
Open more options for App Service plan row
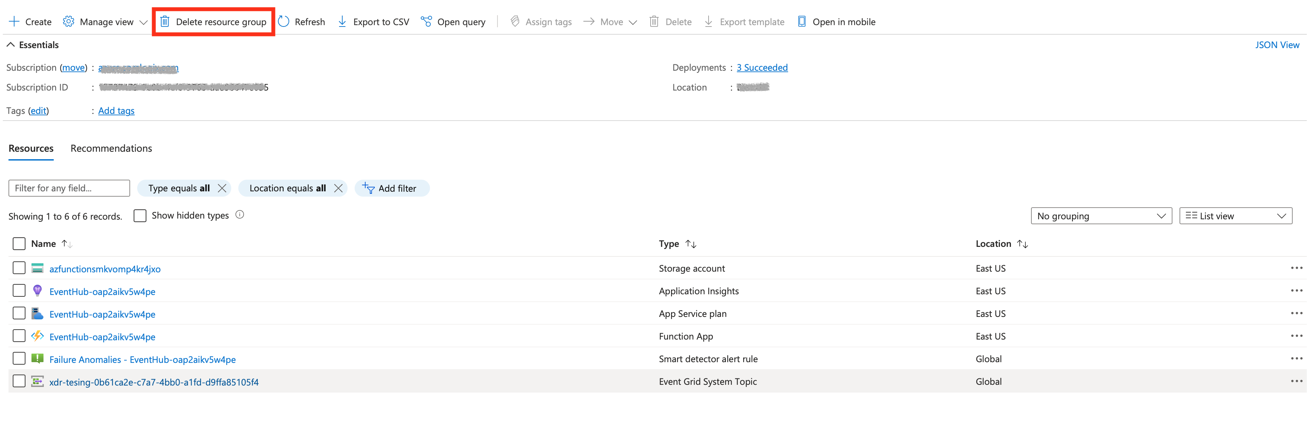click(1296, 313)
